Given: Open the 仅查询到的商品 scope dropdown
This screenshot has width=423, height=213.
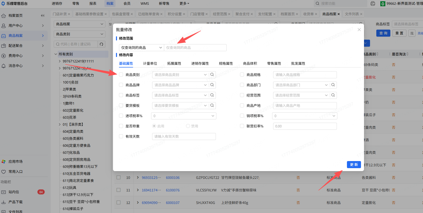Looking at the screenshot, I should 141,48.
